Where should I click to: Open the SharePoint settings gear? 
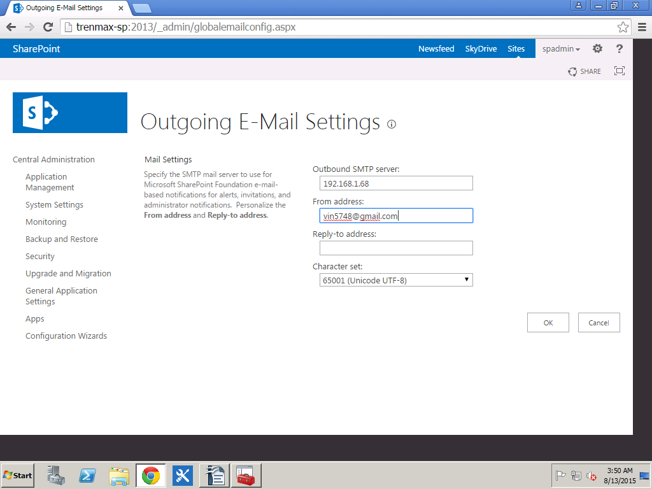point(597,48)
